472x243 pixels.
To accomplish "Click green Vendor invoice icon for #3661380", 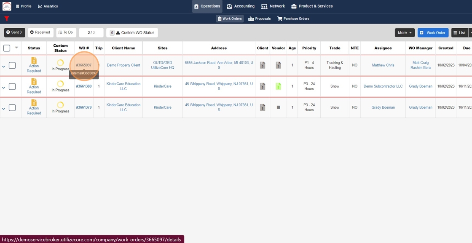I will (279, 86).
